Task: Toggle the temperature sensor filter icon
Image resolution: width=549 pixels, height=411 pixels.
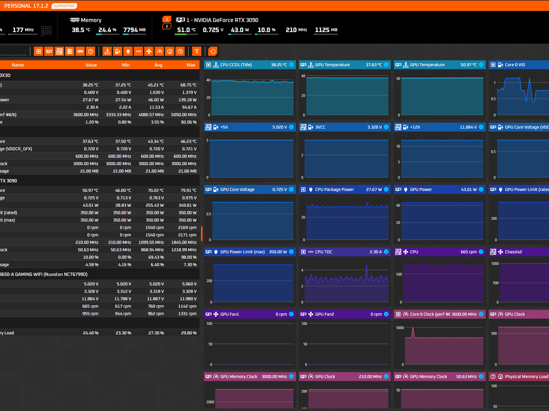Action: point(107,51)
